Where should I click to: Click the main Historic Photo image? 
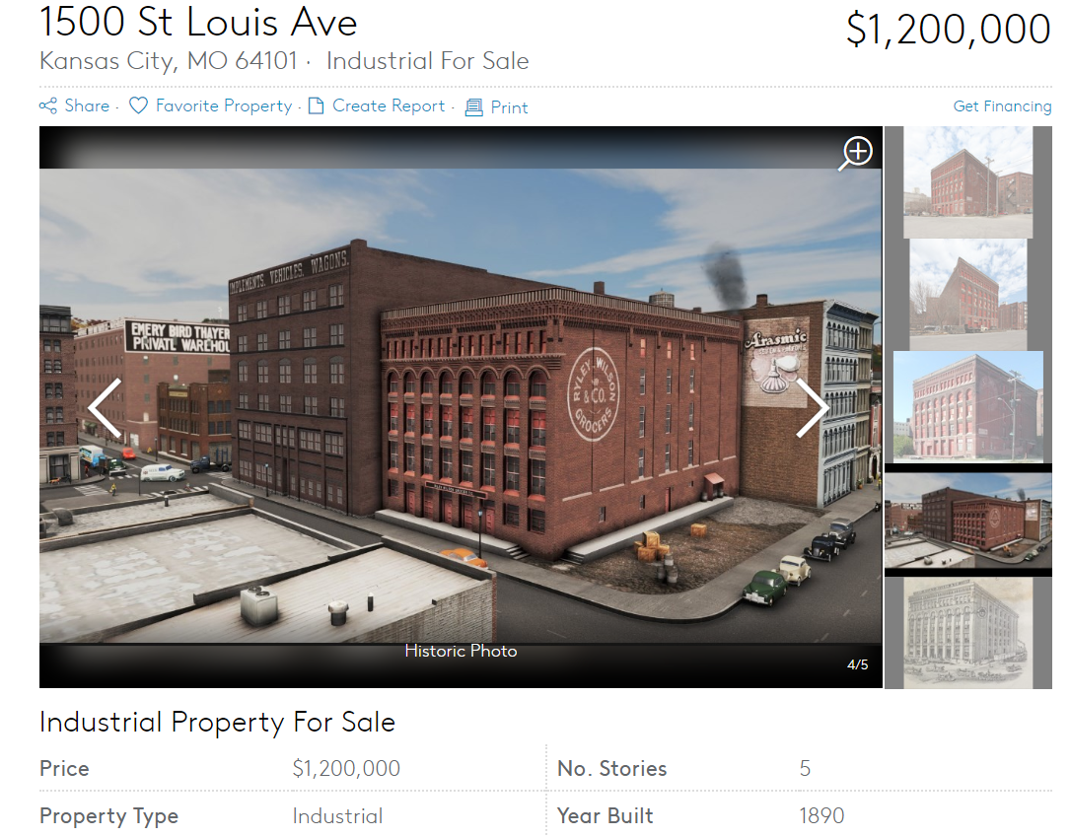pos(461,405)
